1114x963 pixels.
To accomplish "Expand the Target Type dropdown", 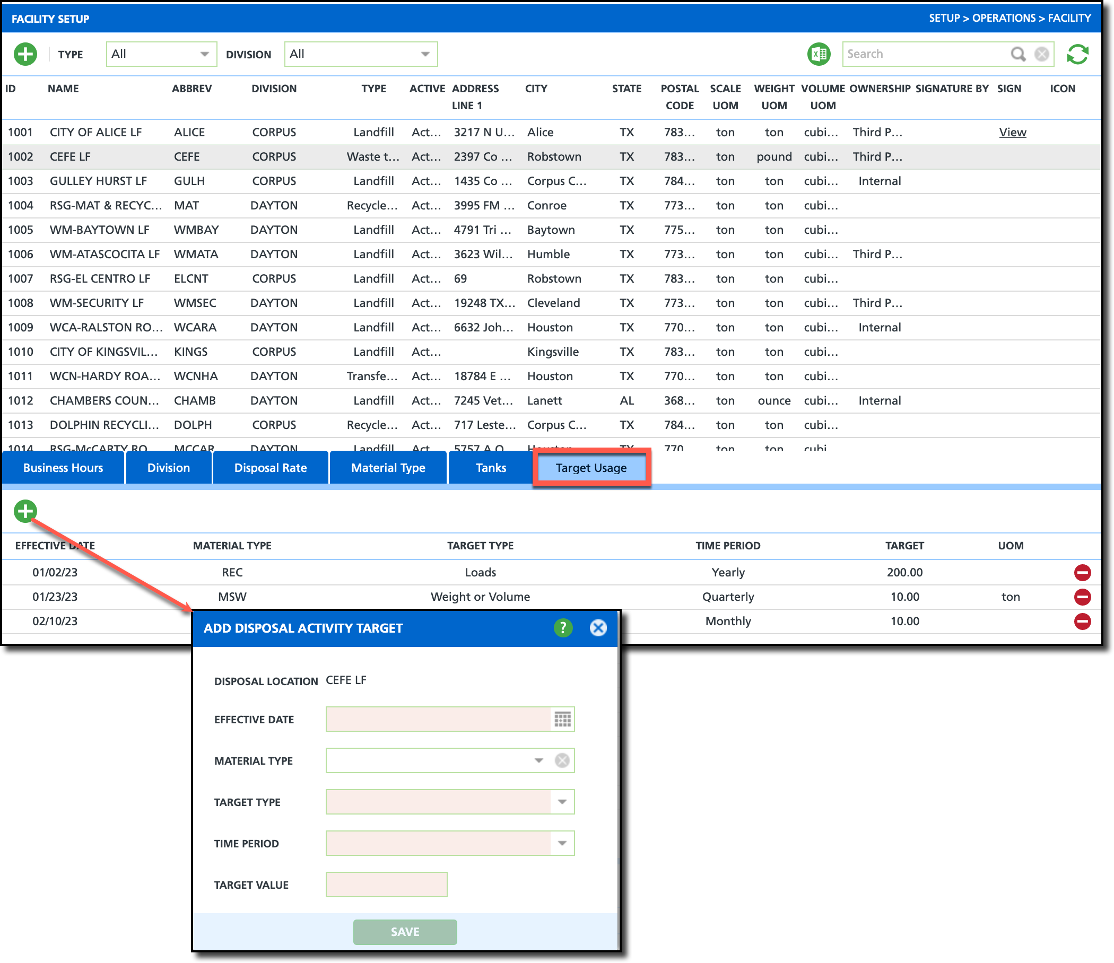I will (562, 802).
